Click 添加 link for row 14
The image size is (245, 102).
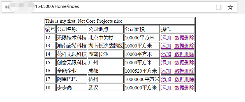coord(166,54)
